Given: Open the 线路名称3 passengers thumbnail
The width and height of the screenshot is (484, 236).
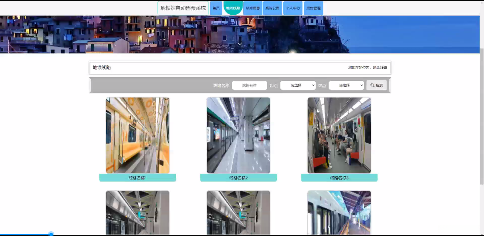Looking at the screenshot, I should point(339,135).
